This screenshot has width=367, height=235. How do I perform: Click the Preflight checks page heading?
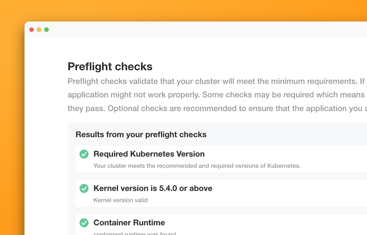[x=110, y=66]
